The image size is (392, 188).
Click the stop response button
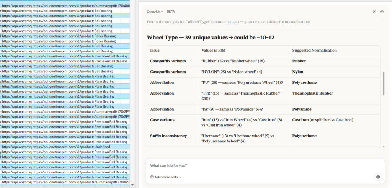[378, 177]
